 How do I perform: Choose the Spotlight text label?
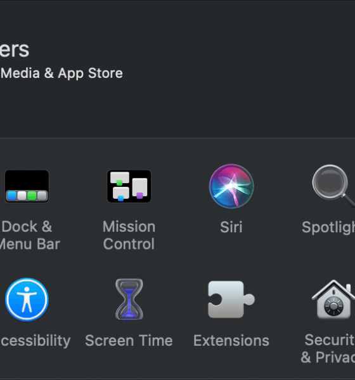(x=328, y=228)
